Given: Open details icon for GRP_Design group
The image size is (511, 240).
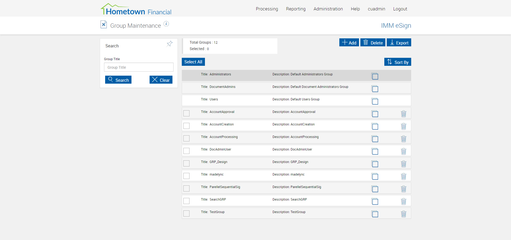Looking at the screenshot, I should pyautogui.click(x=375, y=164).
